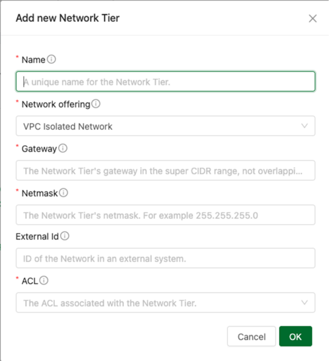The height and width of the screenshot is (361, 329).
Task: Click the Network offering info icon
Action: [x=96, y=104]
